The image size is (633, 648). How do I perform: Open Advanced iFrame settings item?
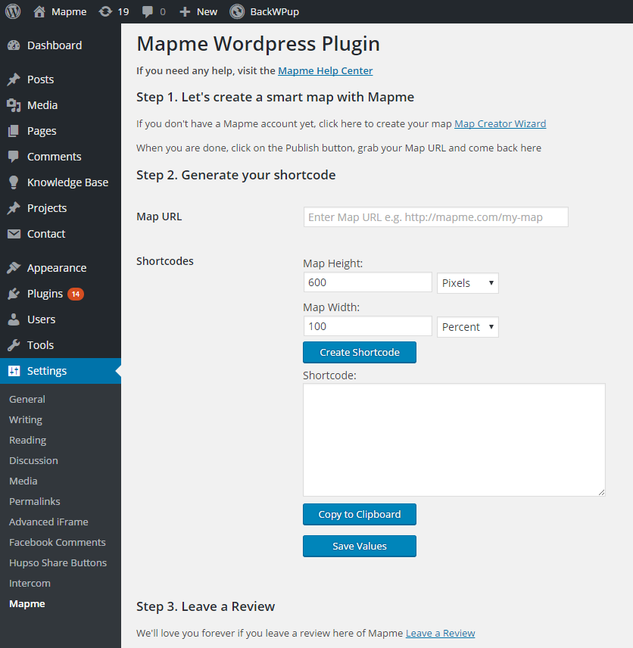(x=48, y=522)
